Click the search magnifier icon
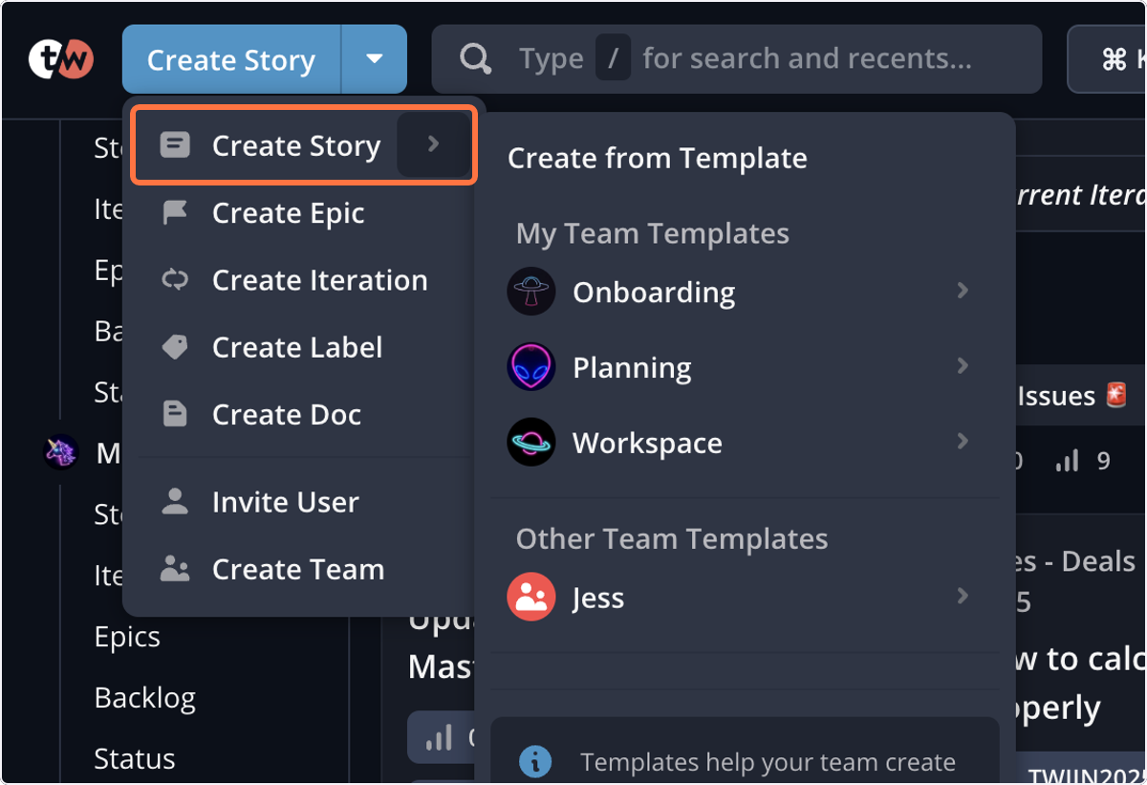This screenshot has height=785, width=1147. 475,59
